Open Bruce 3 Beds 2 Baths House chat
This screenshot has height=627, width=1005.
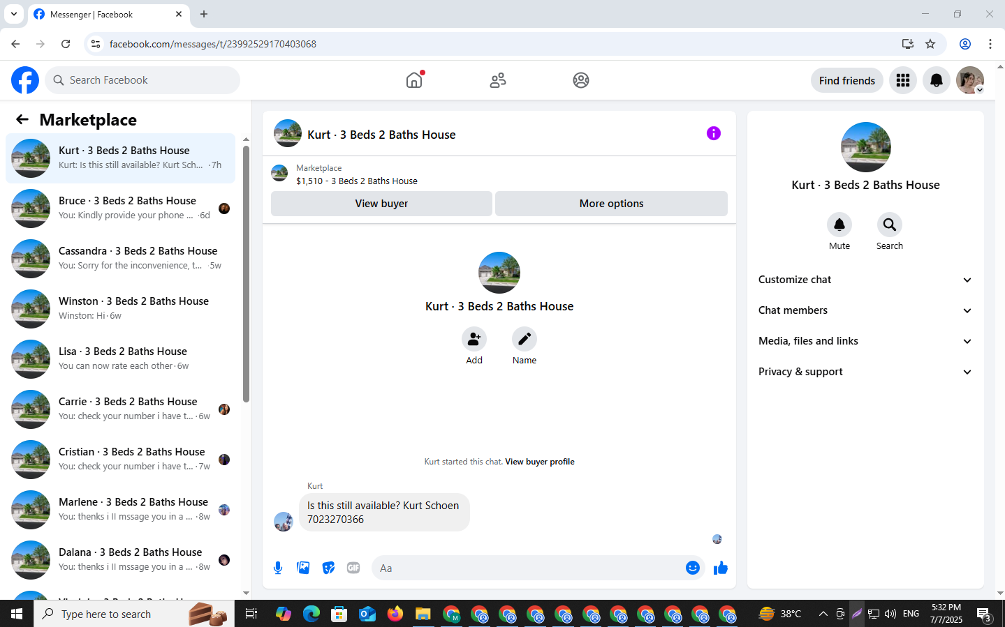tap(120, 209)
